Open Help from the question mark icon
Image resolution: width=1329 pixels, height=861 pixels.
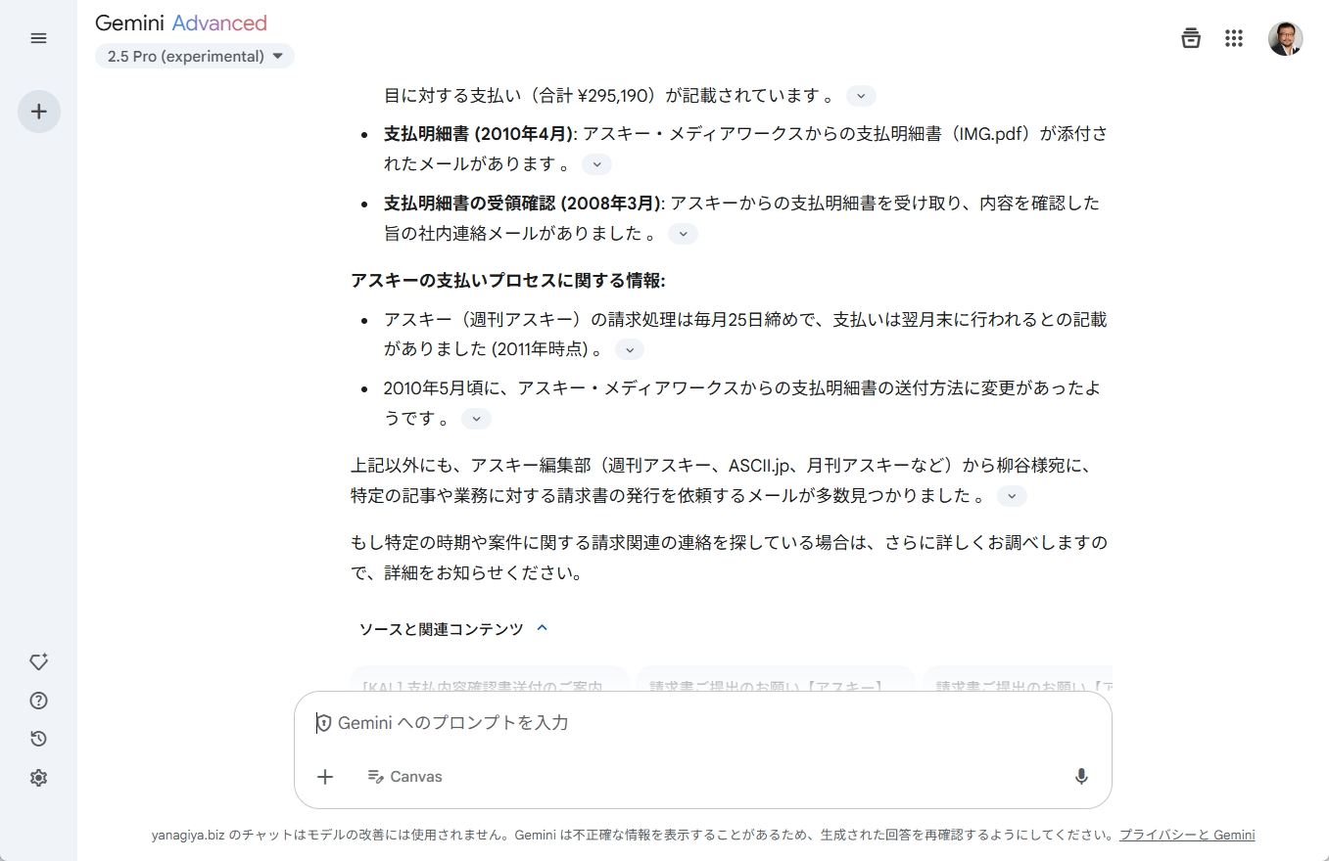[38, 701]
